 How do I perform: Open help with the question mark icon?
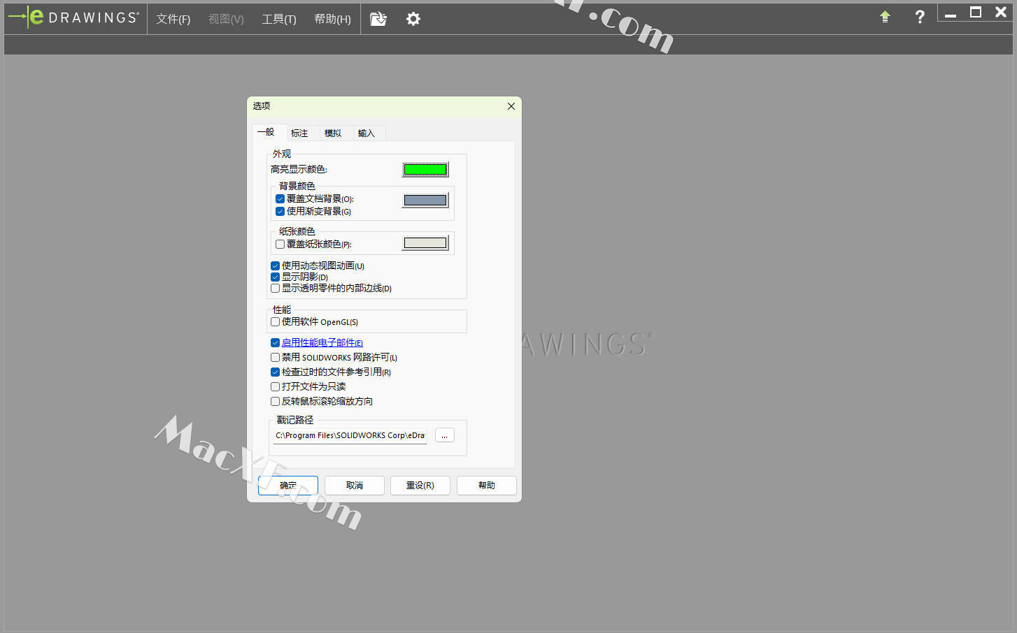(x=920, y=17)
